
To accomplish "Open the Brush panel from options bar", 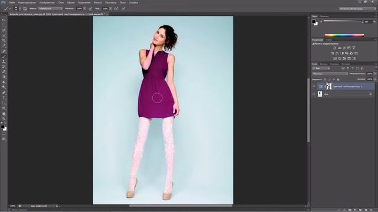I will [25, 9].
